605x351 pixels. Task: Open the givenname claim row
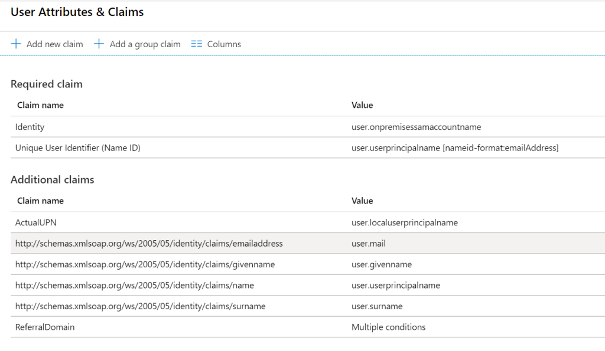click(307, 264)
